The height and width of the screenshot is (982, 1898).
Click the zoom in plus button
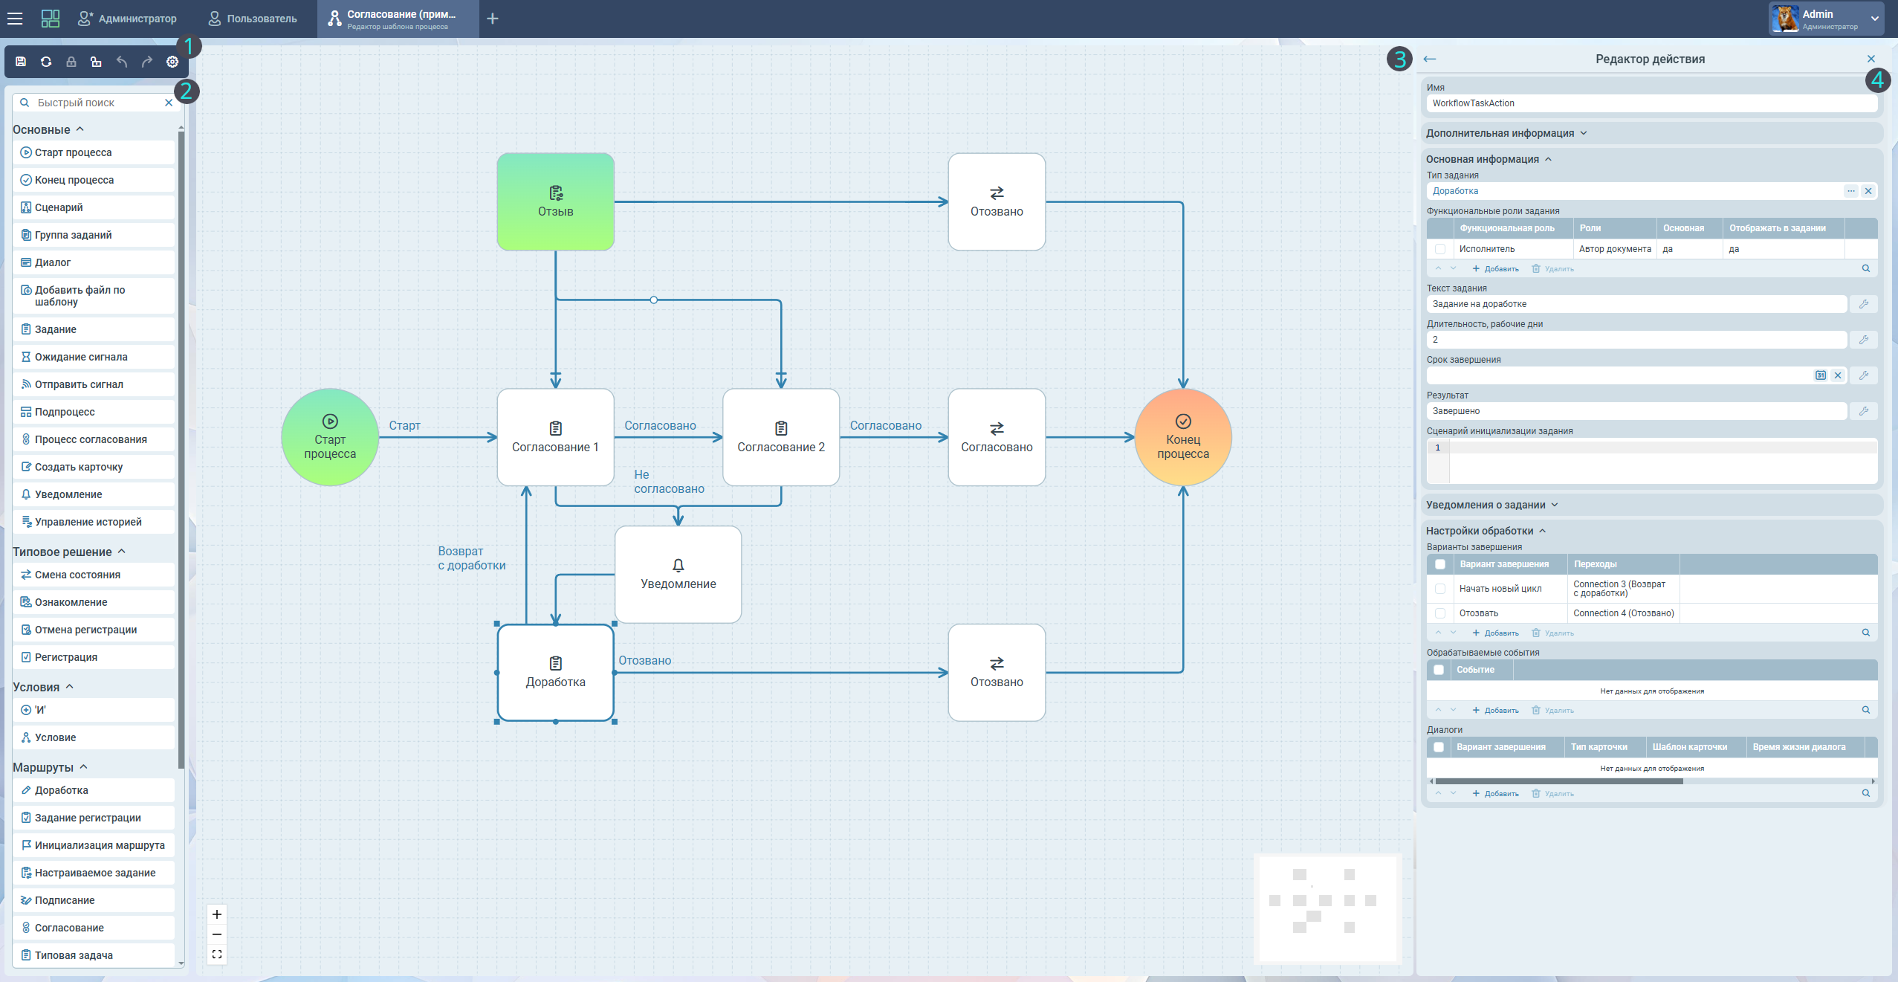[217, 914]
